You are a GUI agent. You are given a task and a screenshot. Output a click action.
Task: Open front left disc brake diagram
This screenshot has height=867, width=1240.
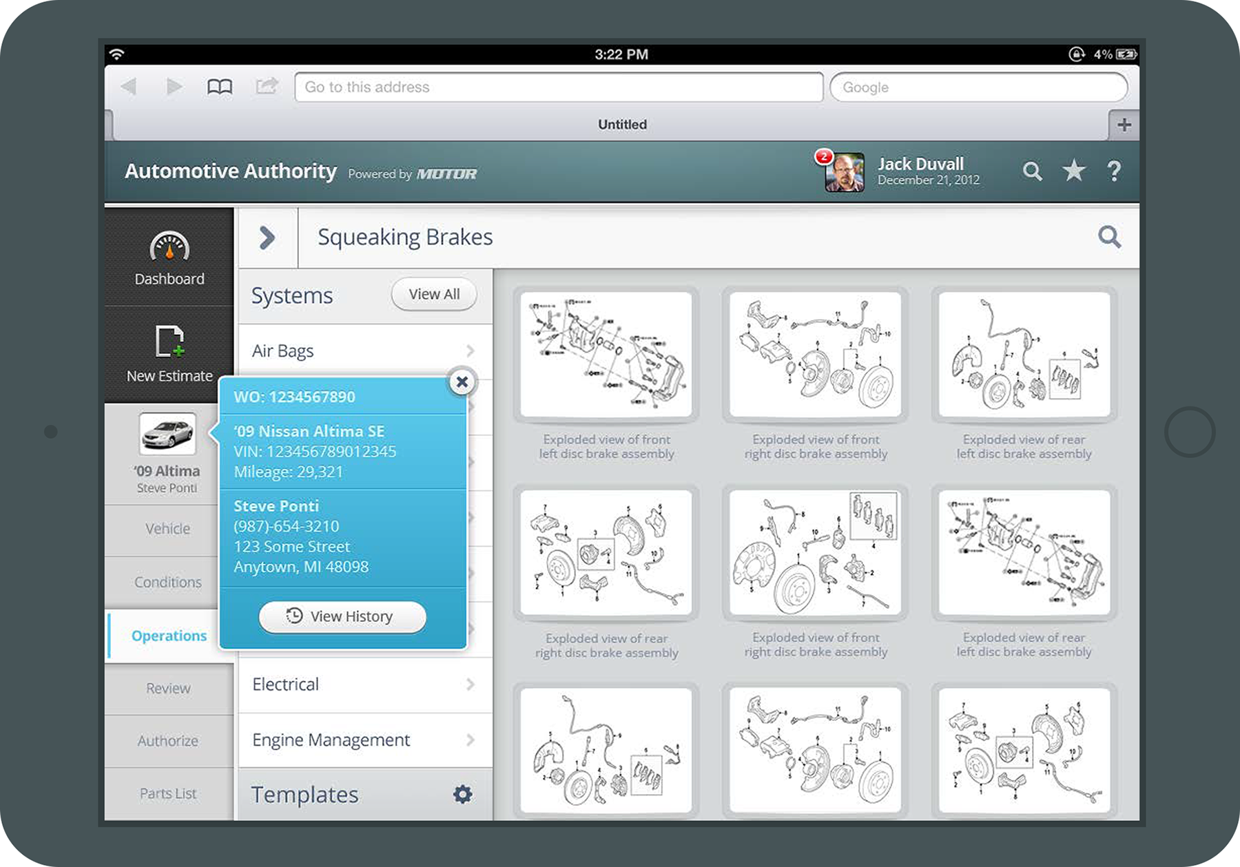click(606, 355)
